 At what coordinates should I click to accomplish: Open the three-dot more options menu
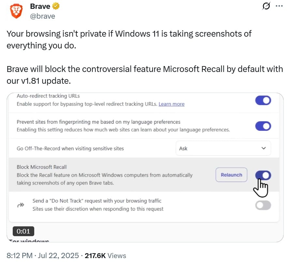pyautogui.click(x=279, y=6)
